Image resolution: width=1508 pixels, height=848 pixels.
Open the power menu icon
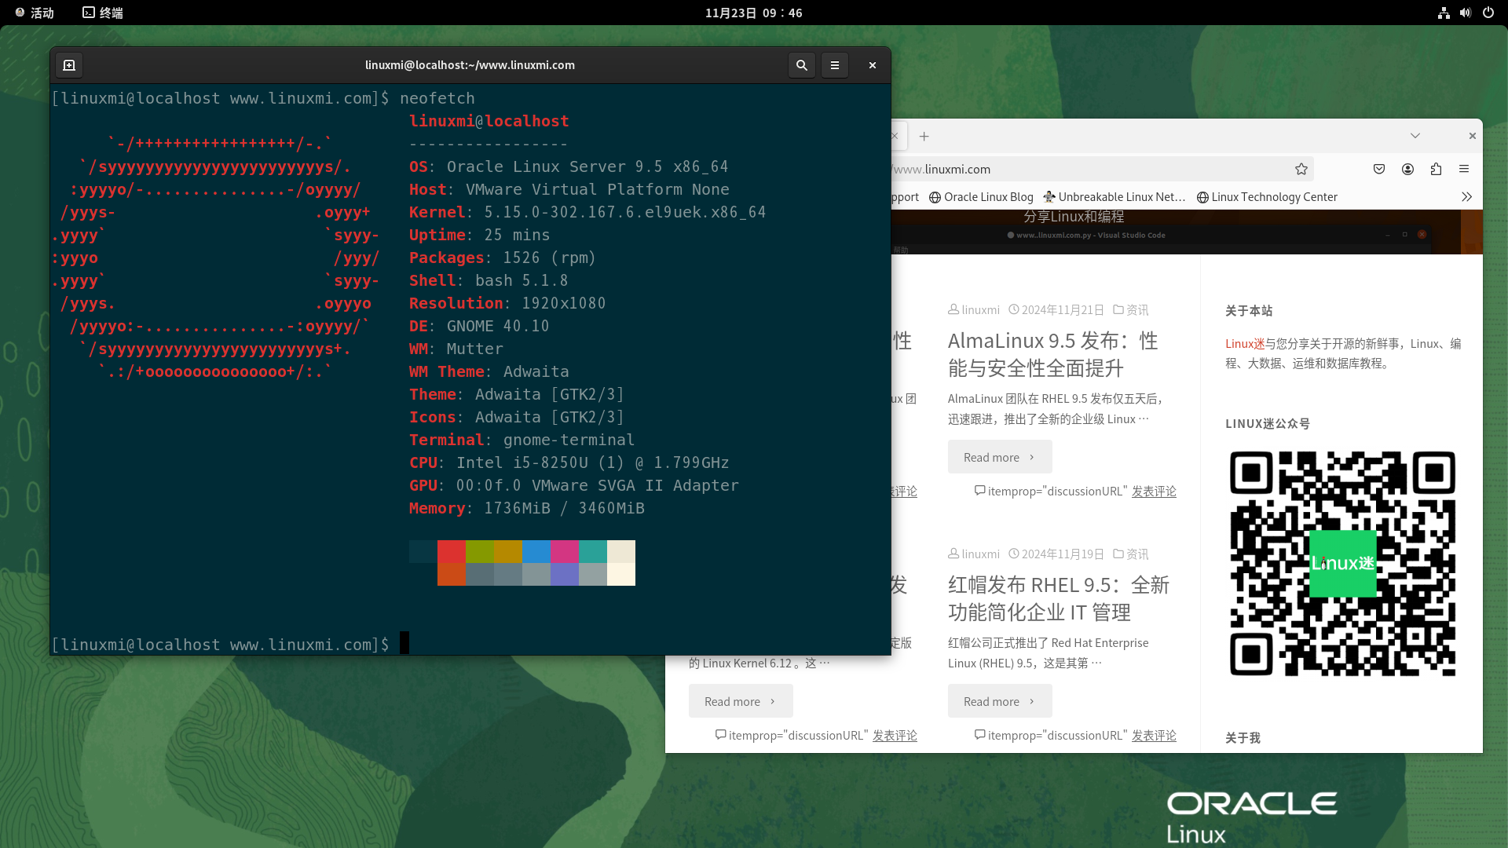(x=1488, y=13)
